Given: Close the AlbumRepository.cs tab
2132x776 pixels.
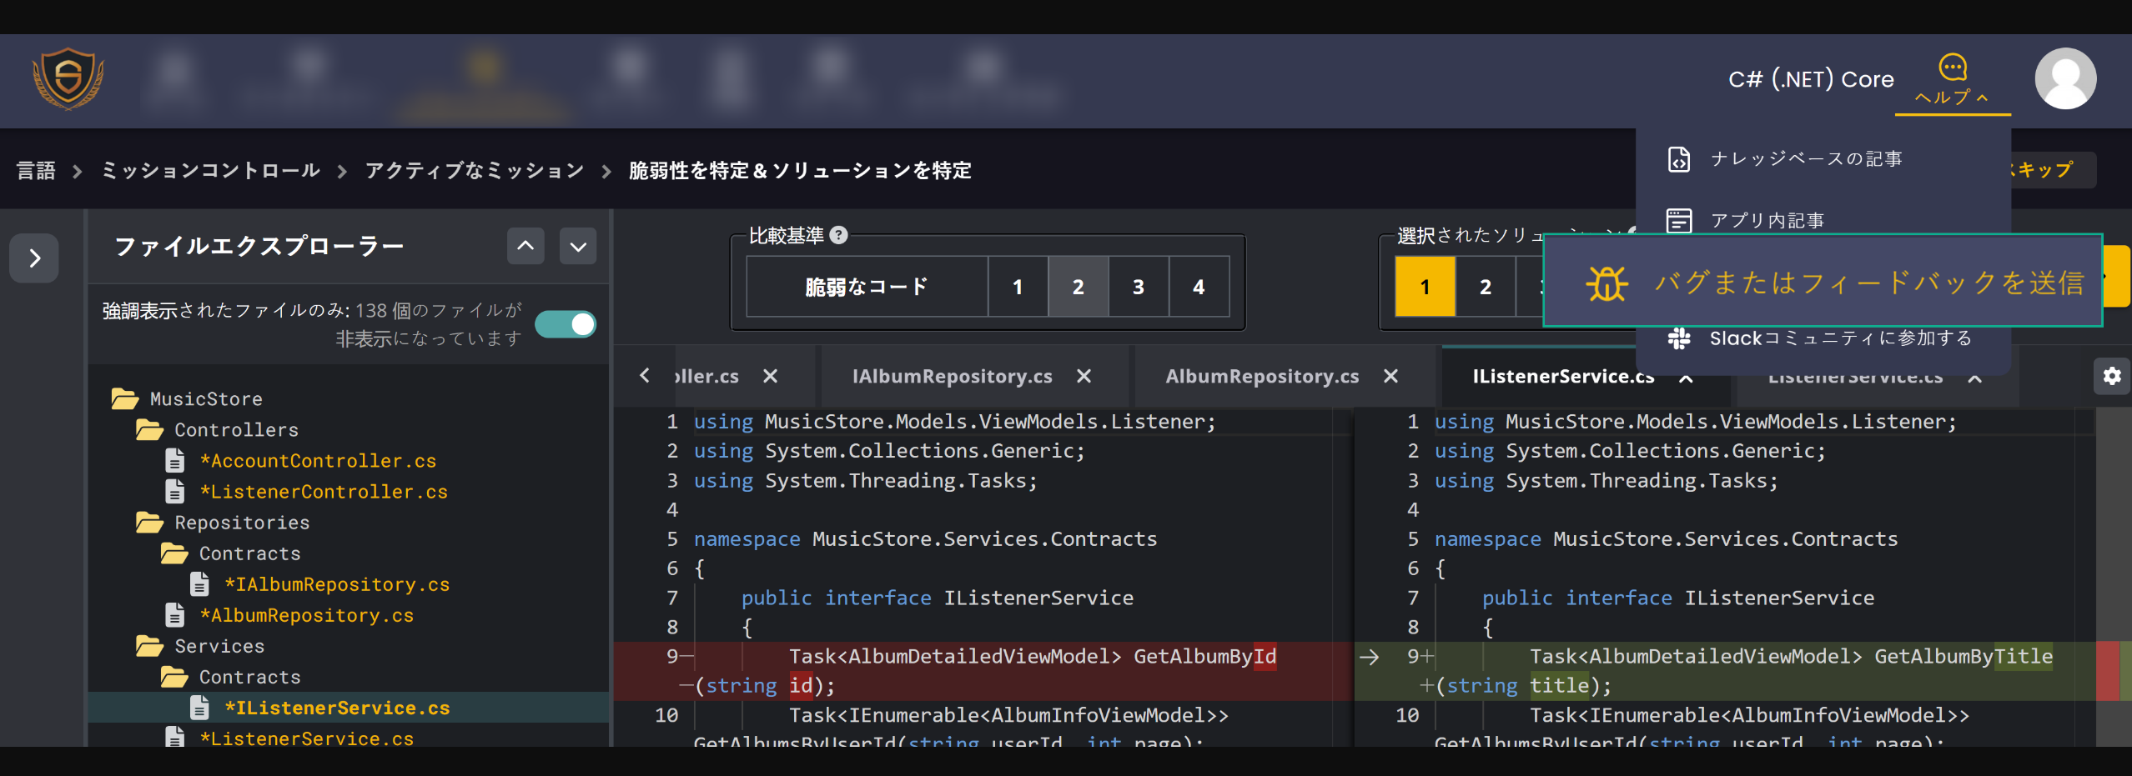Looking at the screenshot, I should 1390,376.
